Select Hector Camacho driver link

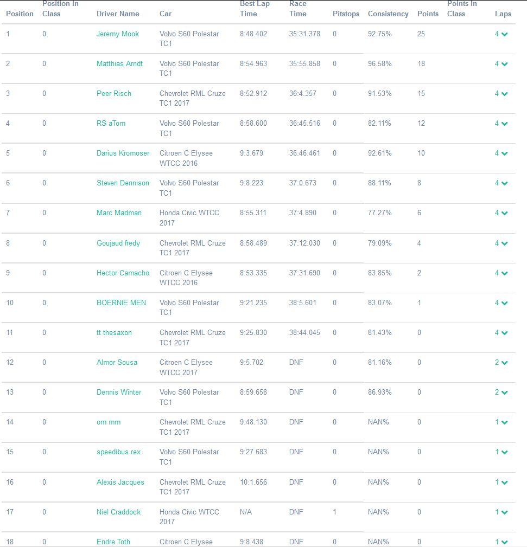[123, 273]
